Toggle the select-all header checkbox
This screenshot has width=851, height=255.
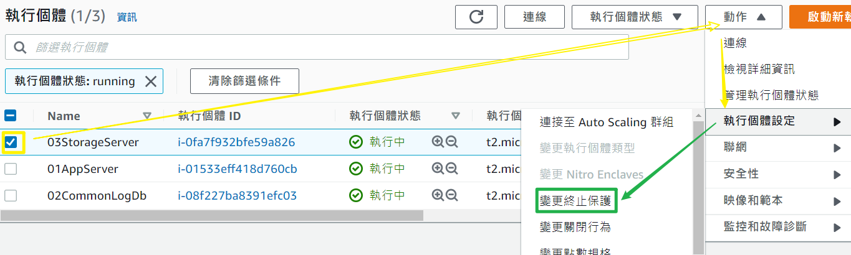[11, 116]
